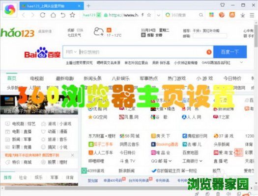
Task: Bookmark the page via address bar star
Action: click(x=149, y=15)
